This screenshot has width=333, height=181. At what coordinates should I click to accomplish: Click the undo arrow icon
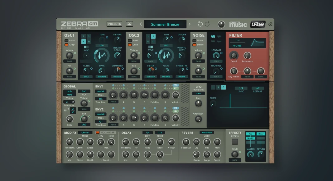click(x=200, y=24)
